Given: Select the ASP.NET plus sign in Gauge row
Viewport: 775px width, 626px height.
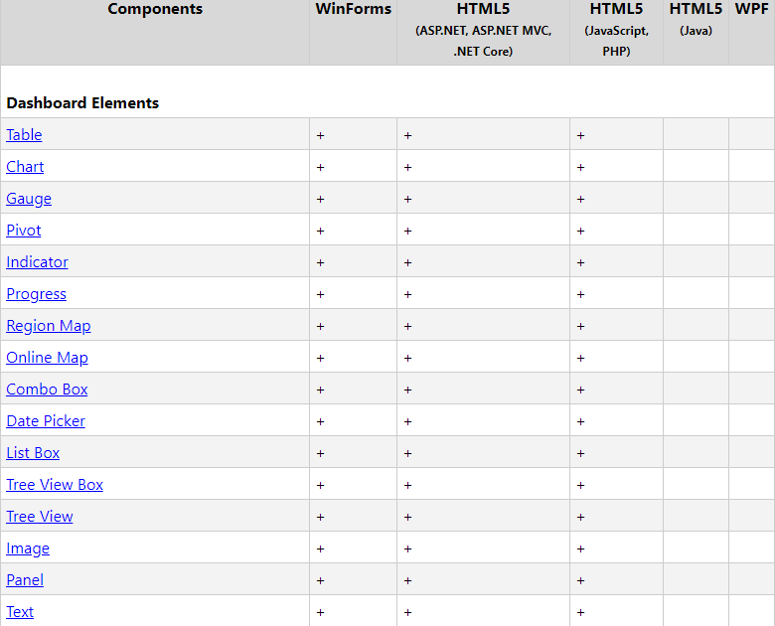Looking at the screenshot, I should pos(407,199).
